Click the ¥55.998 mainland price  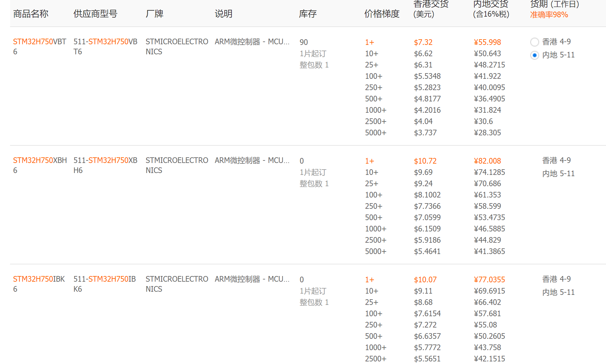[x=487, y=42]
